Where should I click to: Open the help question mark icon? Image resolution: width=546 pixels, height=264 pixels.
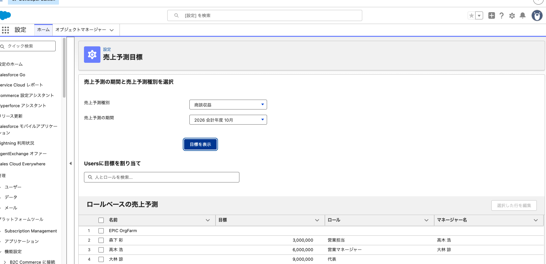click(502, 15)
